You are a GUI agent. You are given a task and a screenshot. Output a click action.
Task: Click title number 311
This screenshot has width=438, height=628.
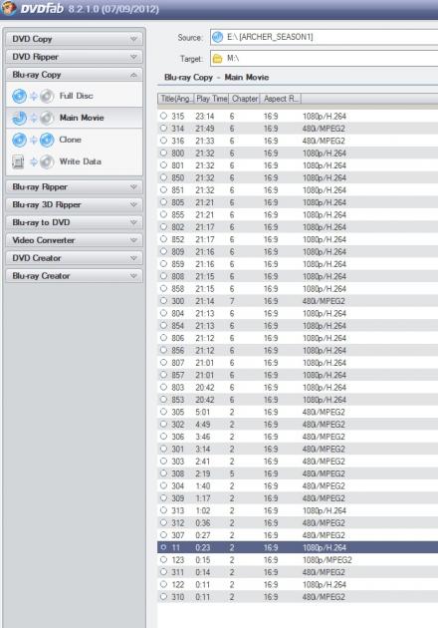[178, 572]
